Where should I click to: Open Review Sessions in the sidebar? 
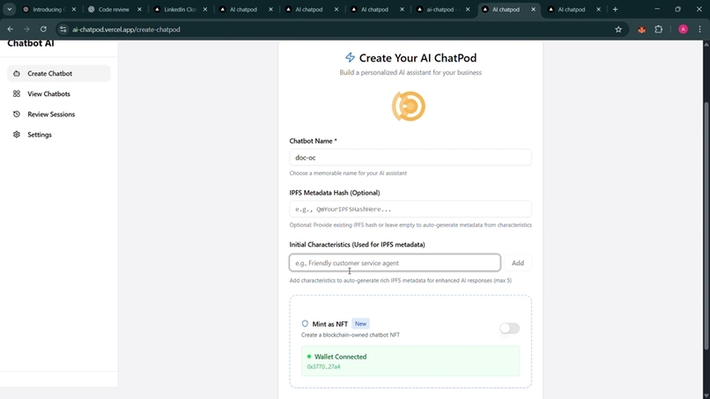[59, 115]
